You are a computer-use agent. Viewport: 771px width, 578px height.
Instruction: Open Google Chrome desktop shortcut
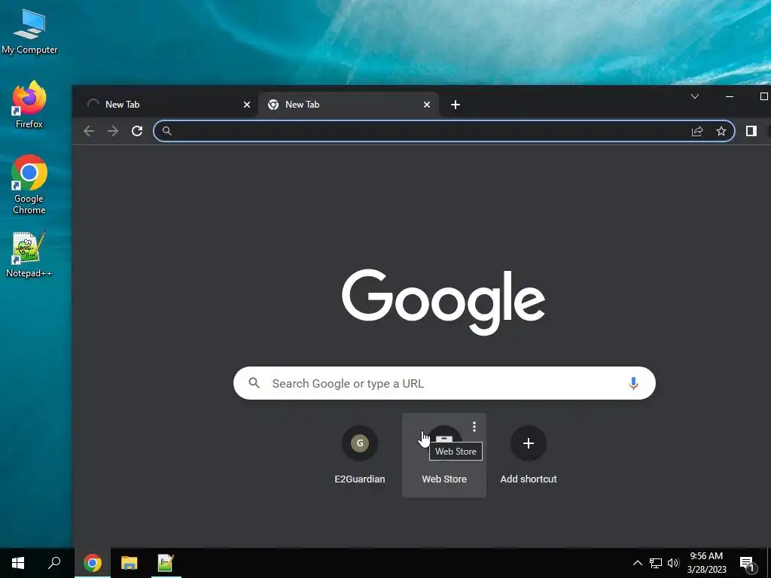pos(29,184)
